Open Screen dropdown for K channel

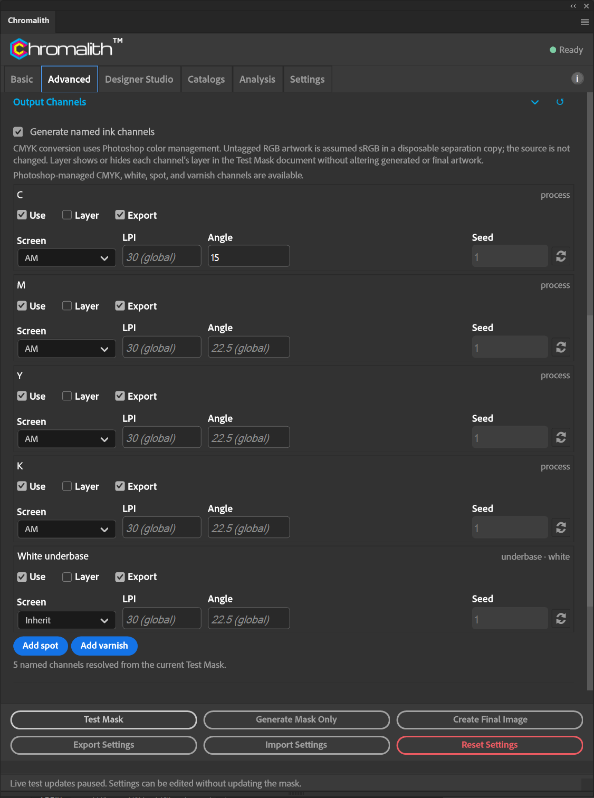click(x=66, y=529)
